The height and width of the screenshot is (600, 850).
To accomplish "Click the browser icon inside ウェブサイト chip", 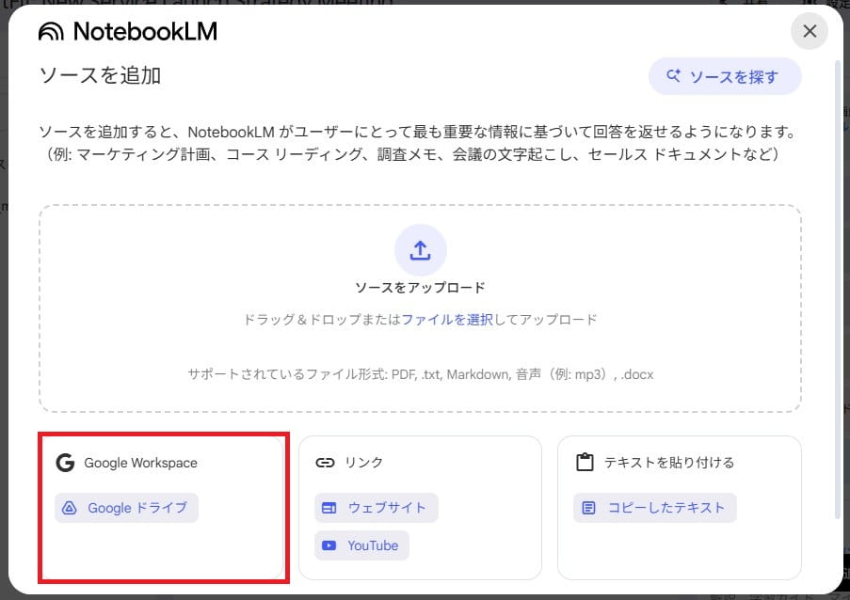I will pos(331,507).
